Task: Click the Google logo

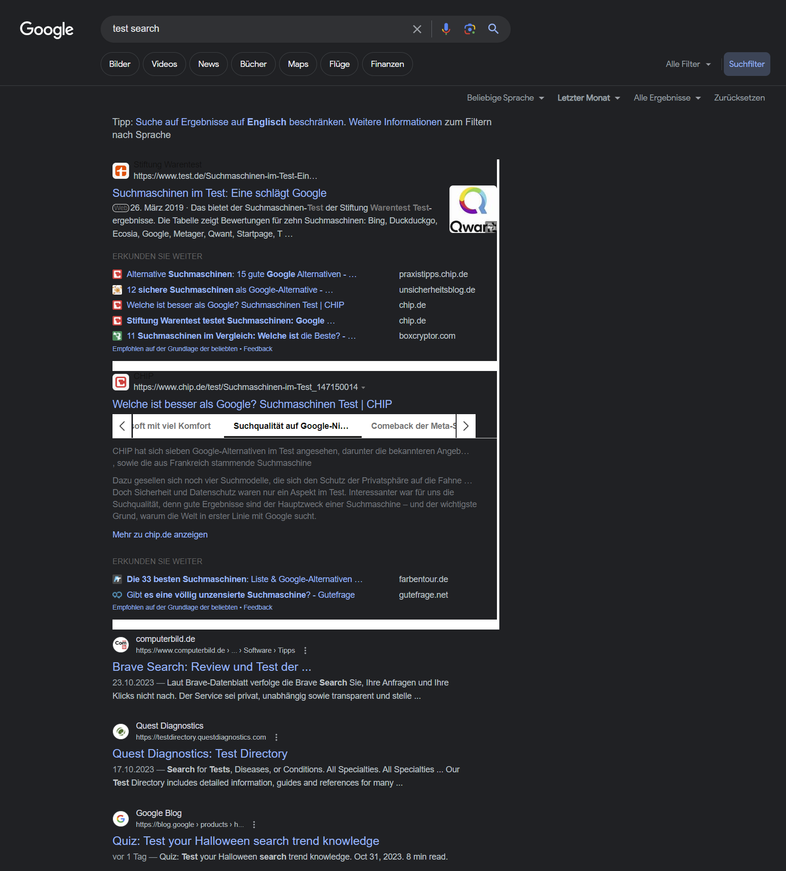Action: (x=47, y=29)
